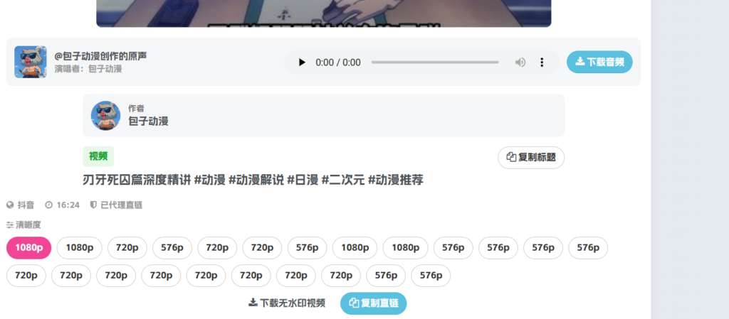Image resolution: width=729 pixels, height=319 pixels.
Task: Click the round author avatar beside 作者
Action: point(105,116)
